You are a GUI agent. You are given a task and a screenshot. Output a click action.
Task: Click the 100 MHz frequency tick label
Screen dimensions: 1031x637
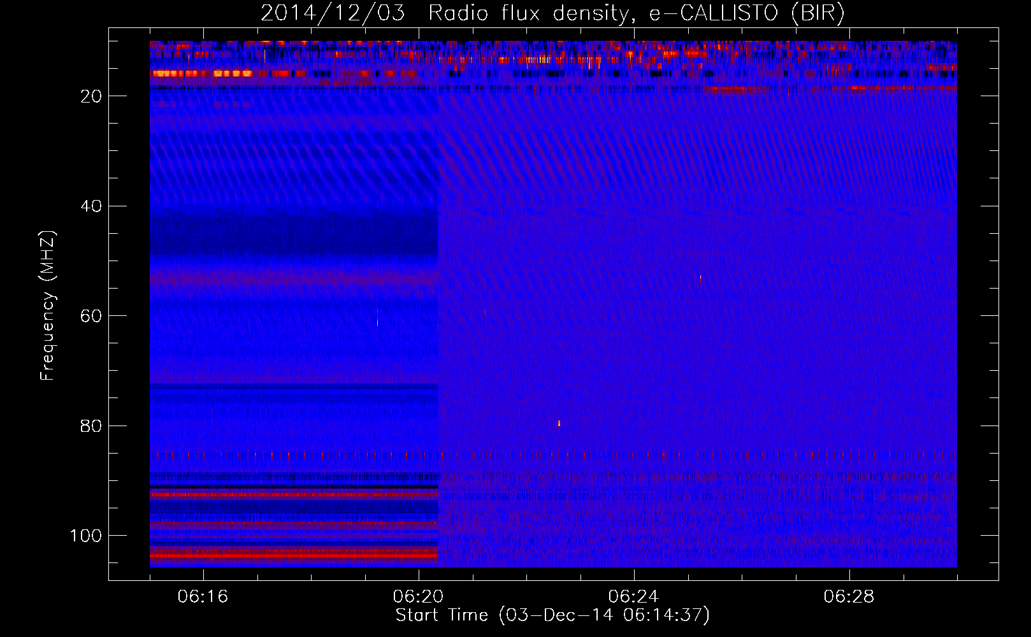[86, 536]
